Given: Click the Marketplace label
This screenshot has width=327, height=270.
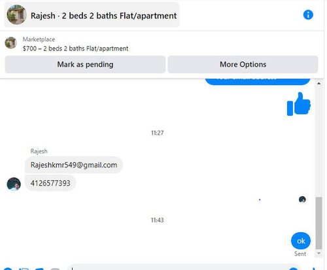Looking at the screenshot, I should 39,39.
